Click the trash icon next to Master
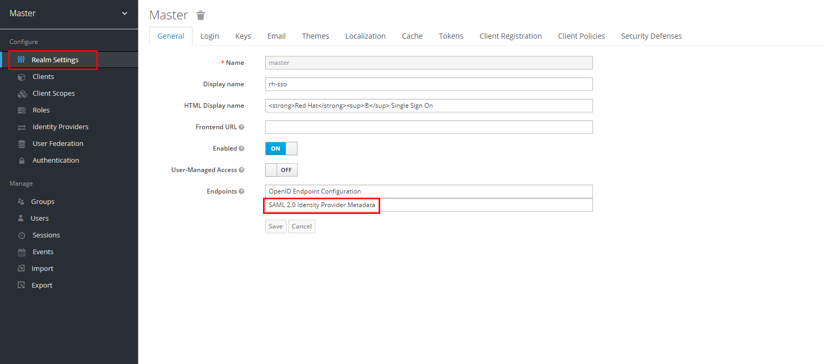 (201, 15)
